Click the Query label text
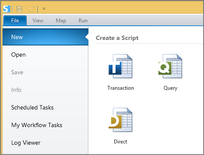 [171, 88]
